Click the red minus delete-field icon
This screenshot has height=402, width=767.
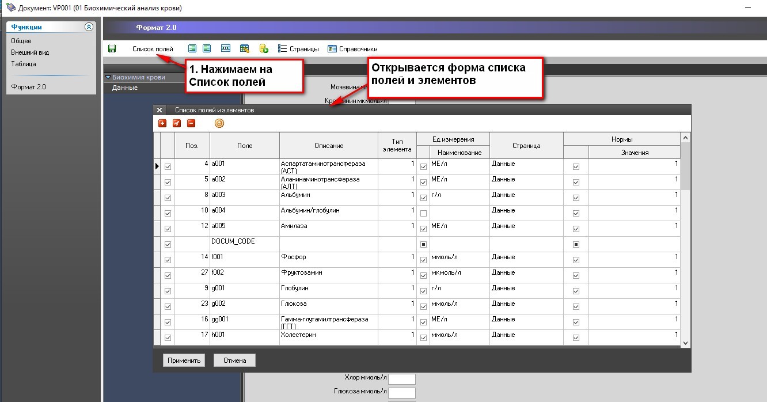point(191,123)
